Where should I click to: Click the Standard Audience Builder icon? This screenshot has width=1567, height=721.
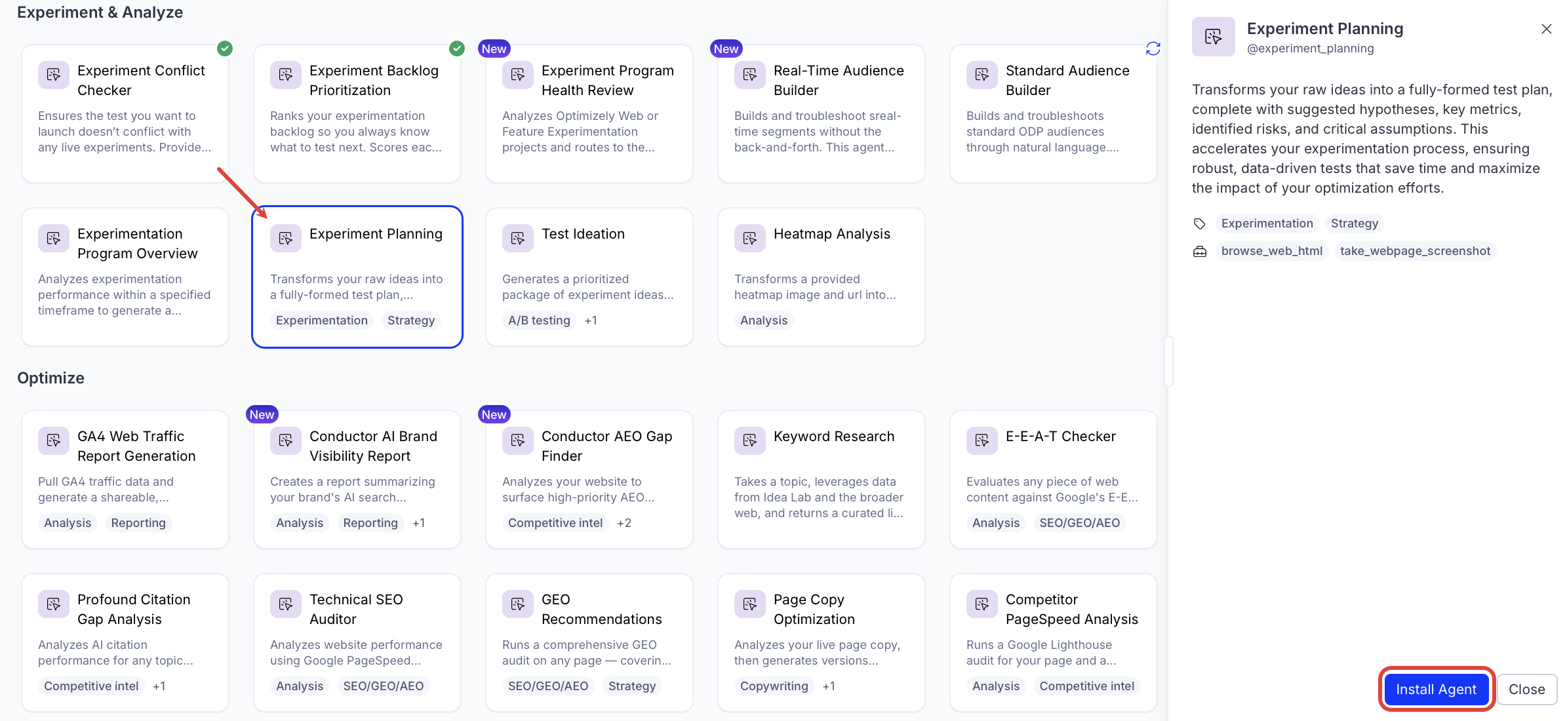pyautogui.click(x=982, y=75)
